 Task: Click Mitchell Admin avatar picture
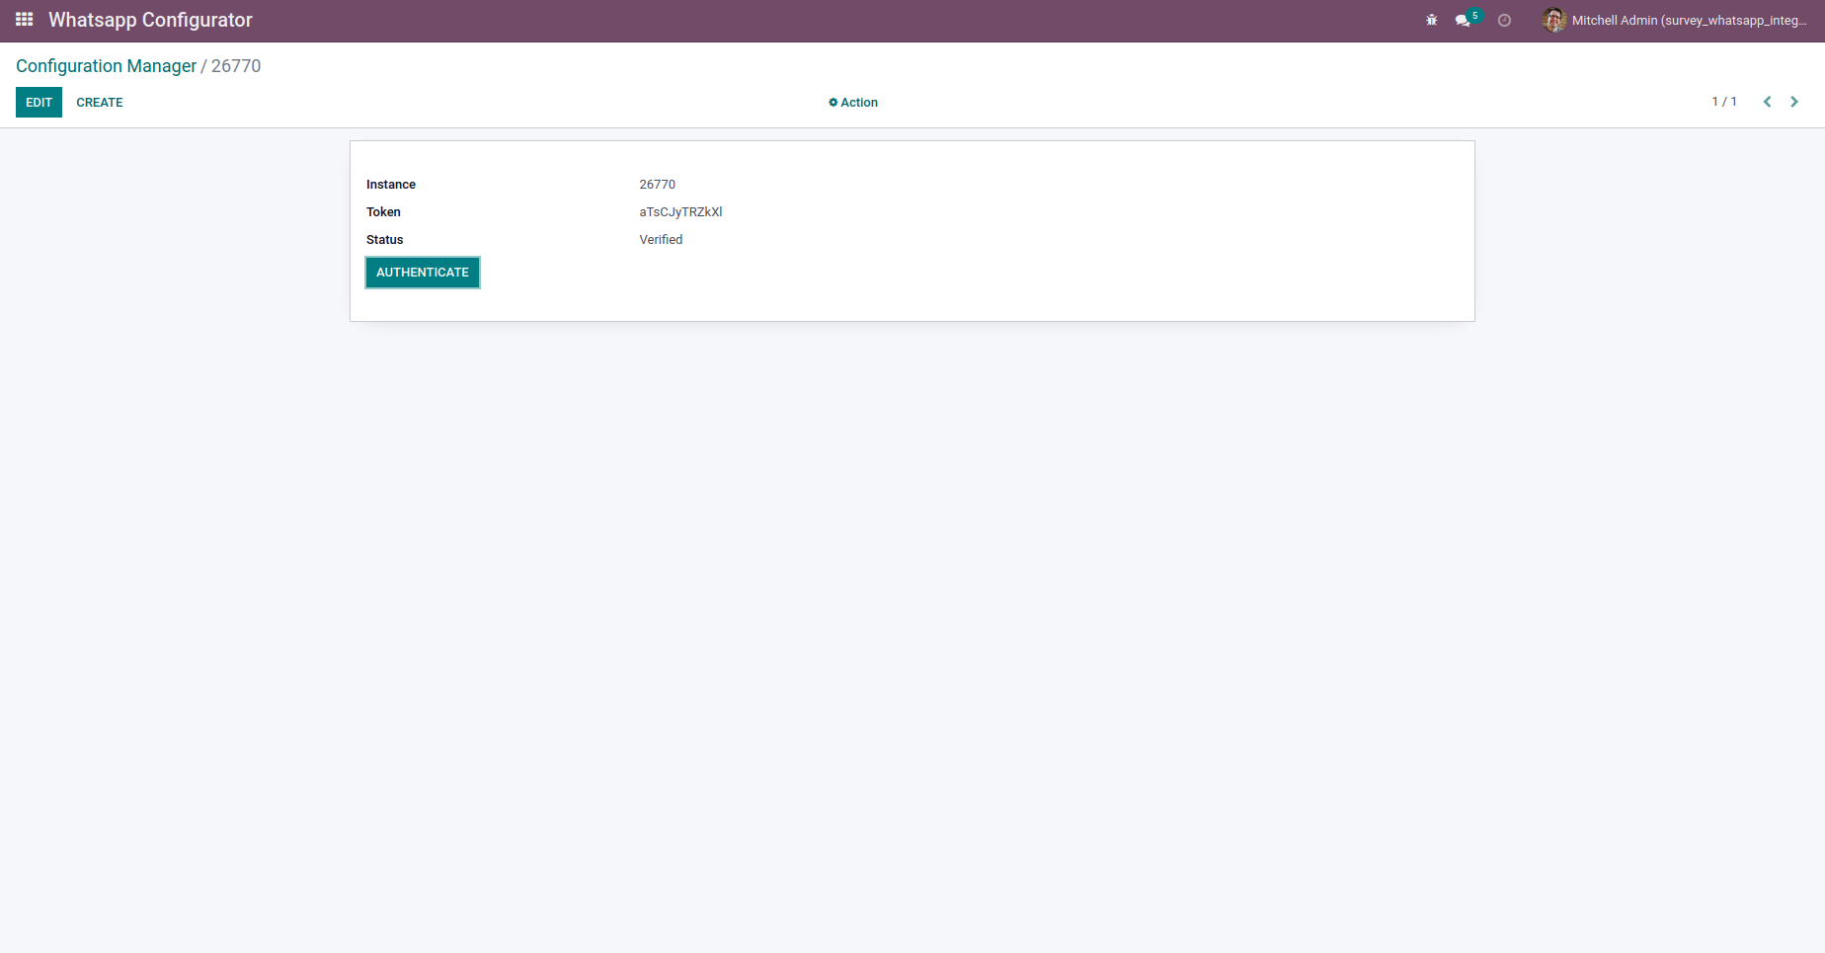(1553, 20)
